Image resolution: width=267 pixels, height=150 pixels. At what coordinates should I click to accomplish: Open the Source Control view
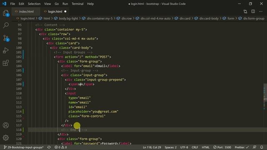pyautogui.click(x=6, y=38)
